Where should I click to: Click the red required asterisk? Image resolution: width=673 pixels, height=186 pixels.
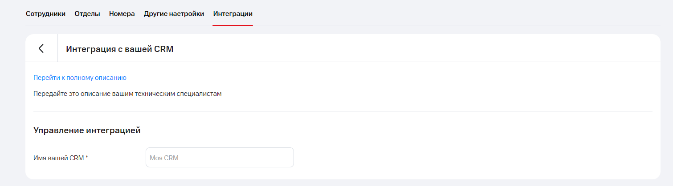pyautogui.click(x=87, y=158)
